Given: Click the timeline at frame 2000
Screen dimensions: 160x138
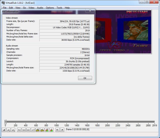Looking at the screenshot, I should (x=107, y=122).
